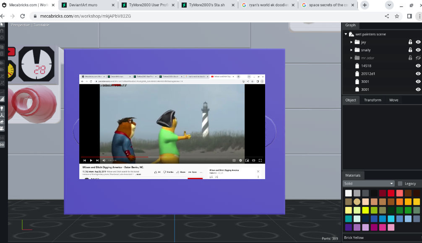
Task: Click the brick icon beside 20512d1
Action: (357, 74)
